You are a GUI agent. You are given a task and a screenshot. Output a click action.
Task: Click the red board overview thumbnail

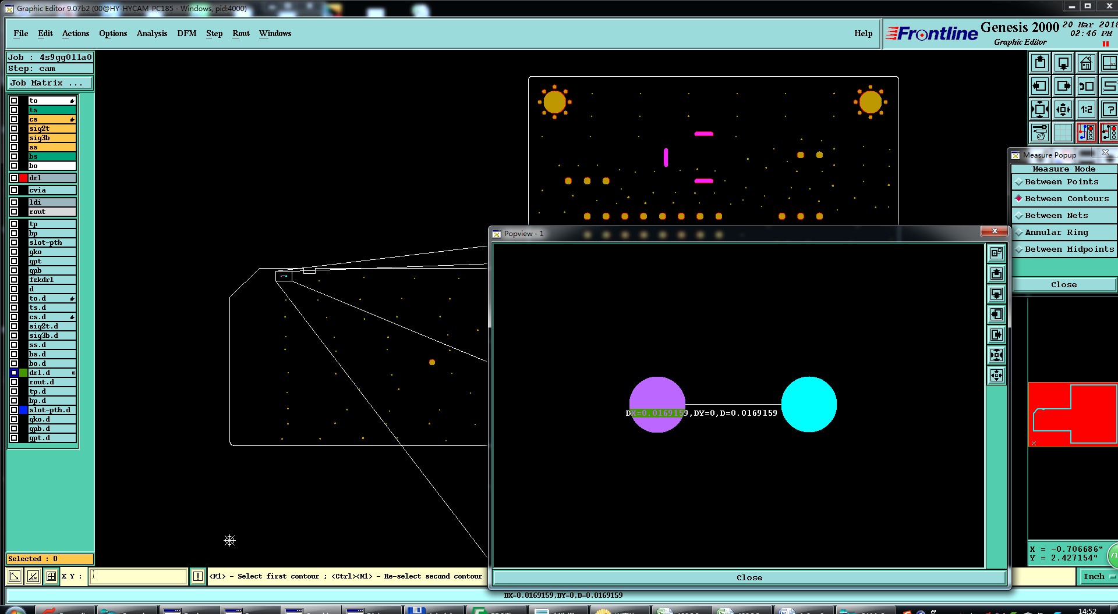click(1073, 415)
